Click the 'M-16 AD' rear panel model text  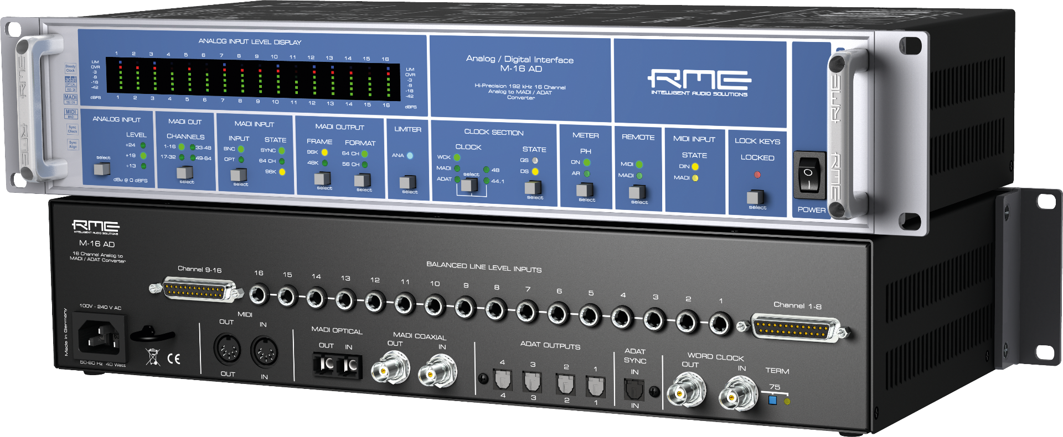point(97,244)
